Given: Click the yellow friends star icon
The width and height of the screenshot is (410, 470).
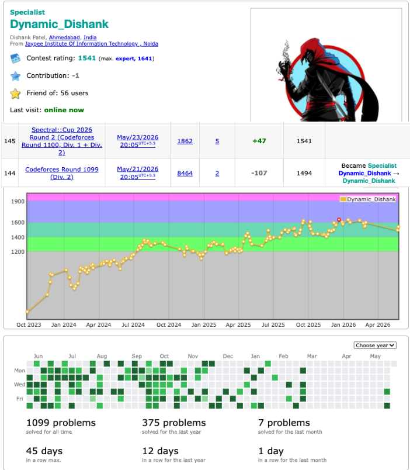Looking at the screenshot, I should 15,94.
